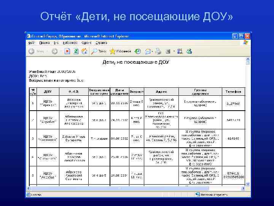
Task: Open the Вид menu
Action: (x=56, y=43)
